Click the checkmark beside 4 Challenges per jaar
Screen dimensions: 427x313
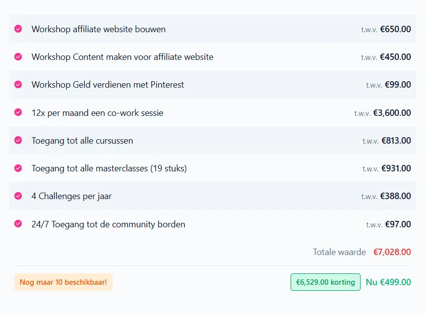(18, 196)
